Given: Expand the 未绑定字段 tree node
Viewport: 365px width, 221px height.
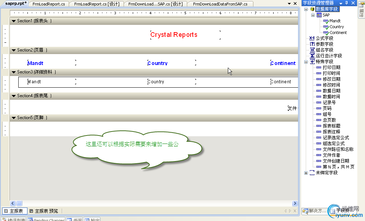Looking at the screenshot, I should 306,173.
